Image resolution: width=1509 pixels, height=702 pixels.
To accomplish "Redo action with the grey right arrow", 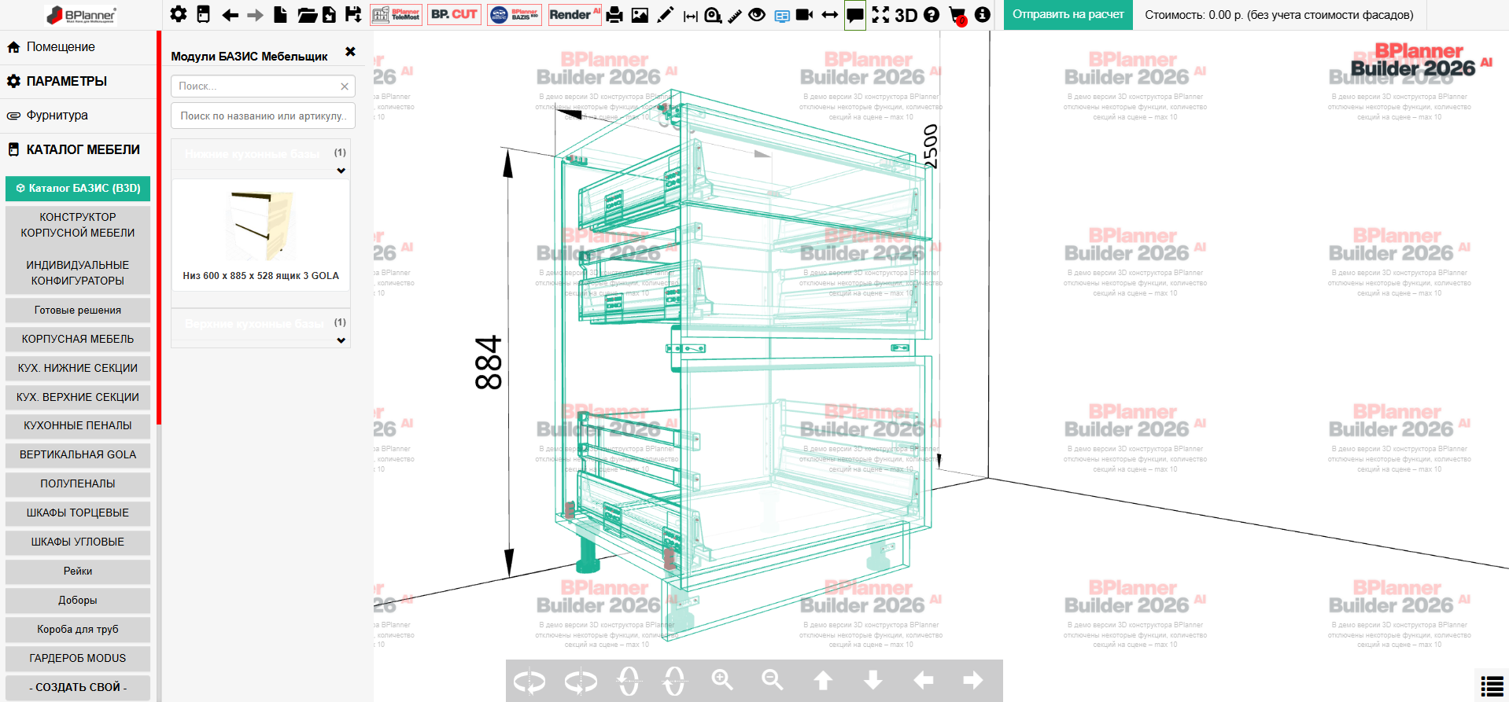I will pyautogui.click(x=255, y=15).
